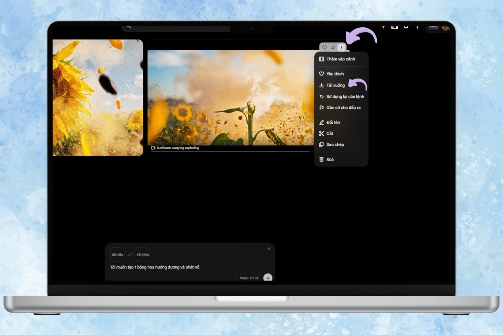Click the camera icon next to 'Sunflower swaying exploding'
The image size is (503, 335).
(x=153, y=148)
